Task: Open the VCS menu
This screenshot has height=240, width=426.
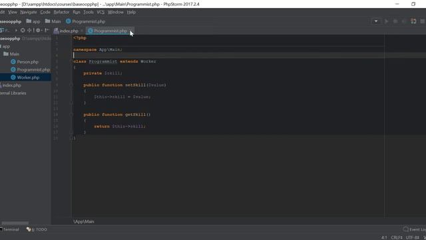Action: (101, 12)
